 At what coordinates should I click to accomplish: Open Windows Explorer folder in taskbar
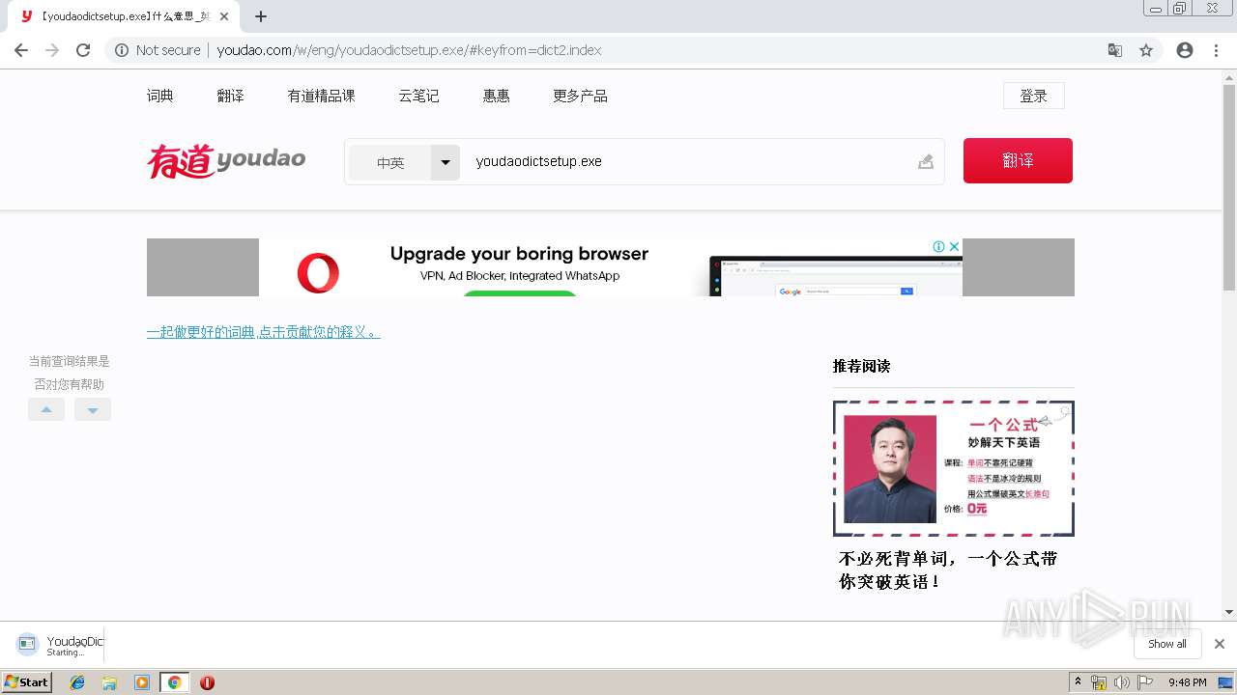pos(109,682)
